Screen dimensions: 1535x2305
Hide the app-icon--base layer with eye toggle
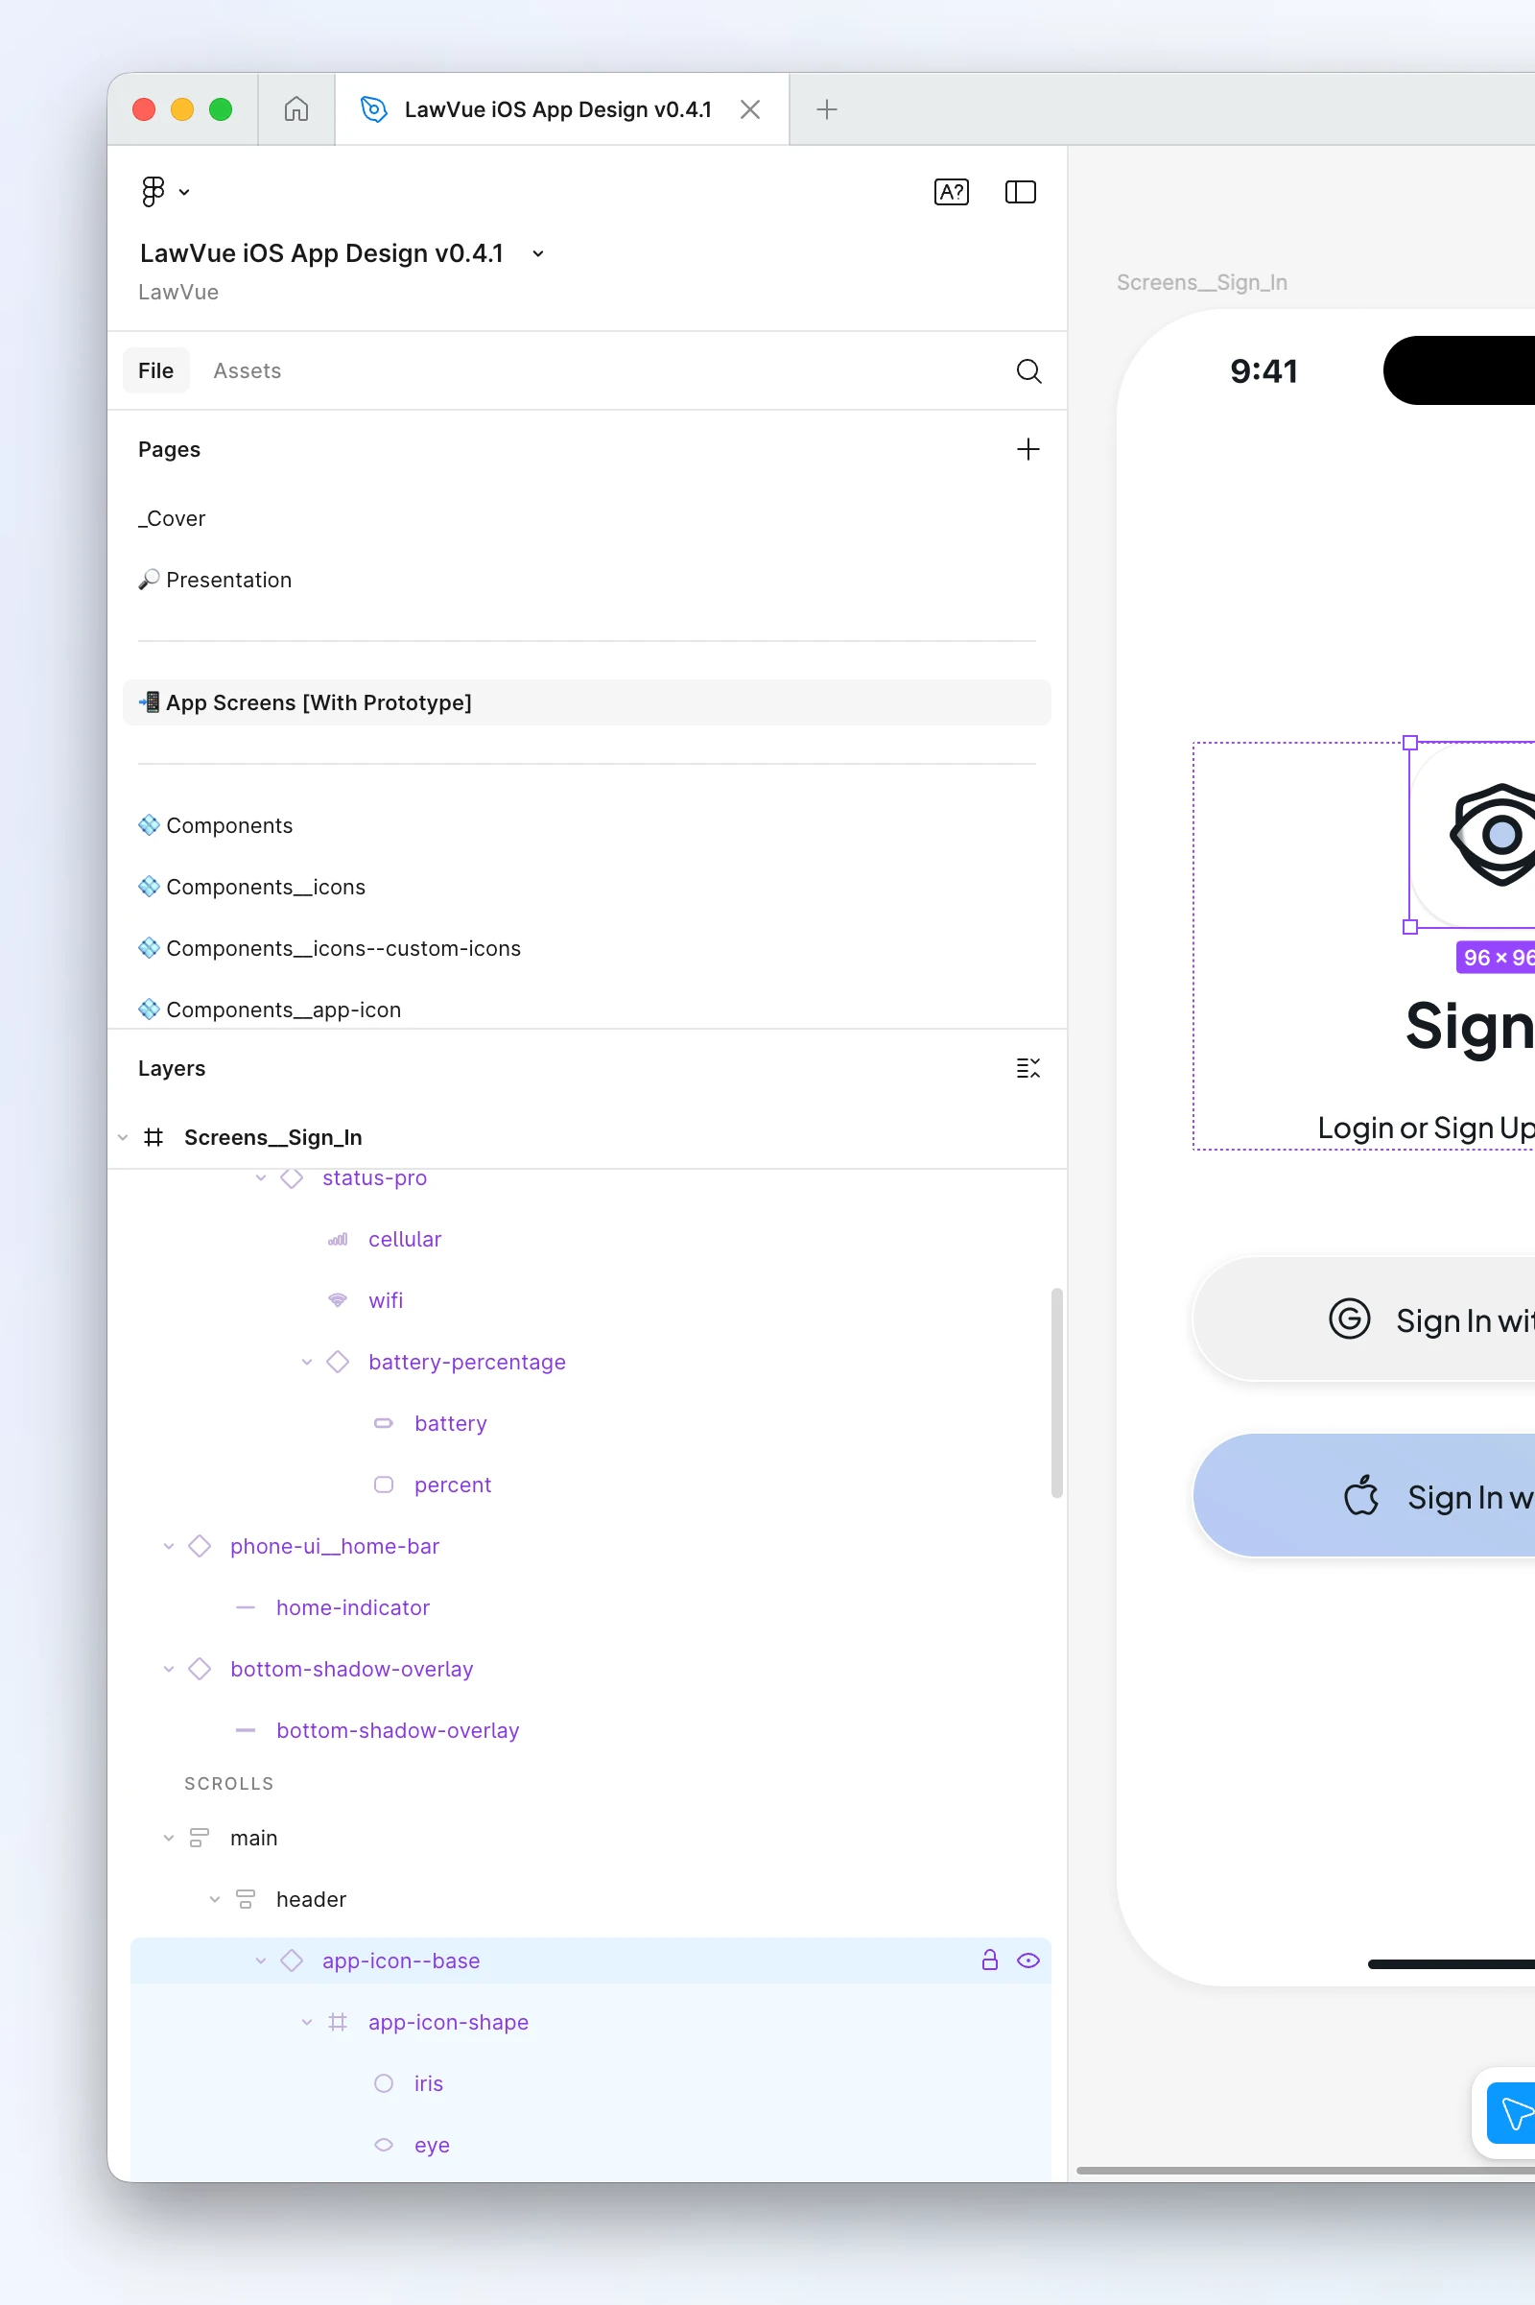pos(1027,1960)
